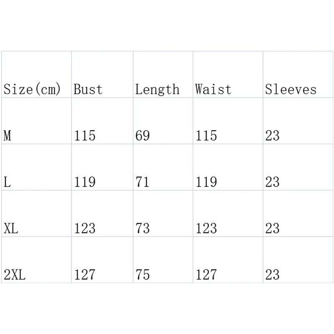Select the Bust value for size L
The image size is (334, 334).
click(85, 182)
